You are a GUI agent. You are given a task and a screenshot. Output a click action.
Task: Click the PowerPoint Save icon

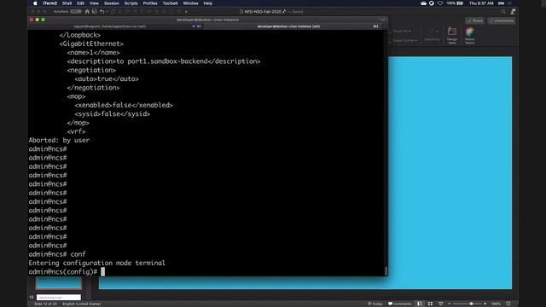click(95, 11)
